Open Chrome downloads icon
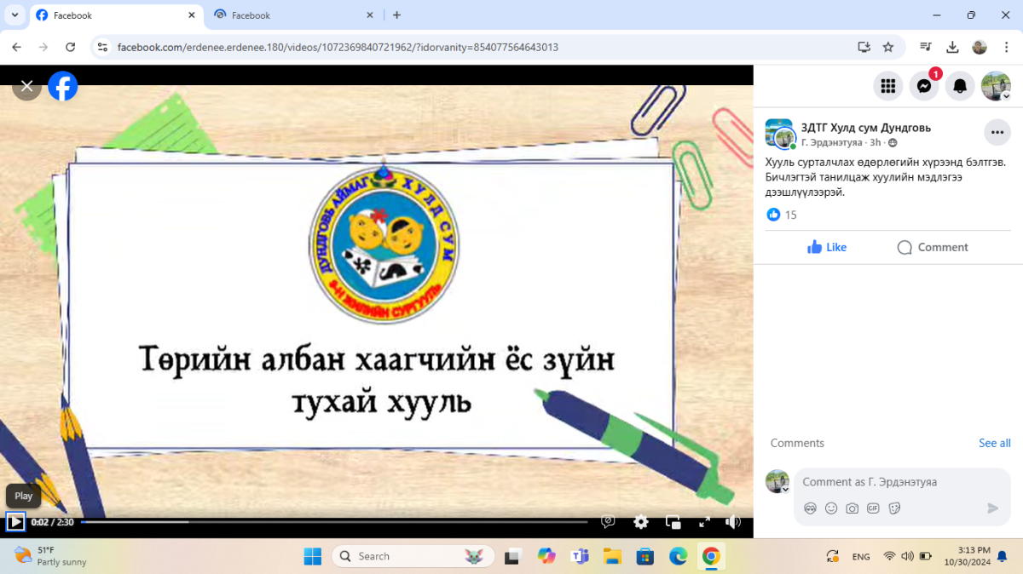Viewport: 1023px width, 574px height. click(x=953, y=47)
